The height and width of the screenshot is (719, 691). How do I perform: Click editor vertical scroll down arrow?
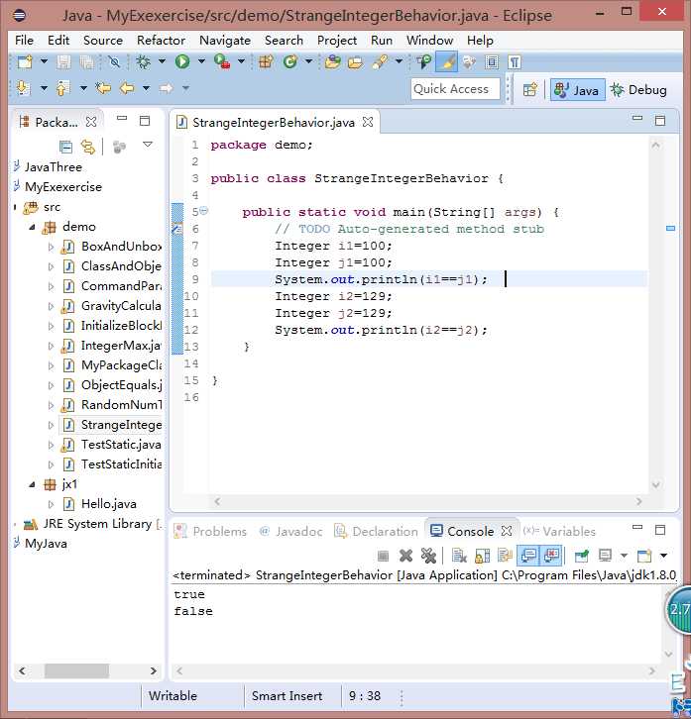click(x=655, y=485)
